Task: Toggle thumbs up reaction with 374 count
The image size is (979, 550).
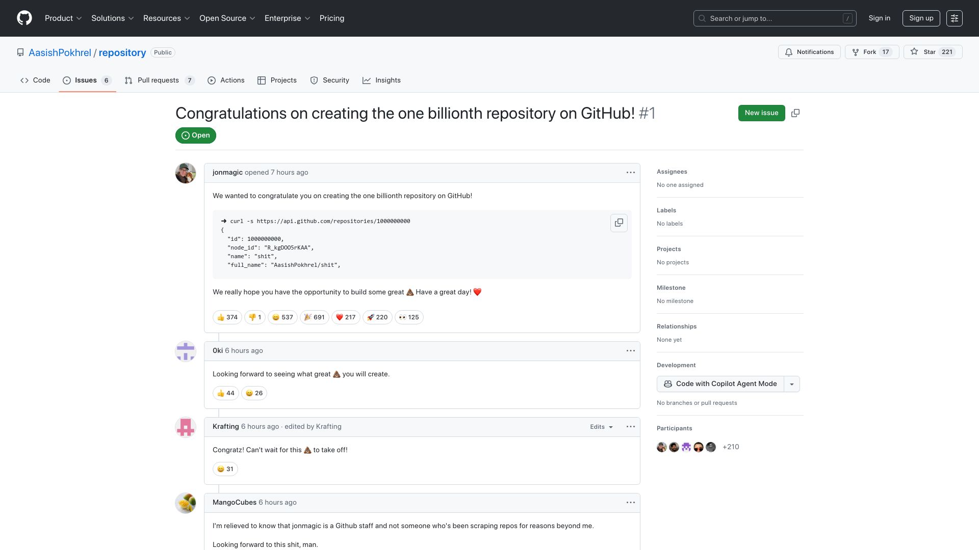Action: [227, 317]
